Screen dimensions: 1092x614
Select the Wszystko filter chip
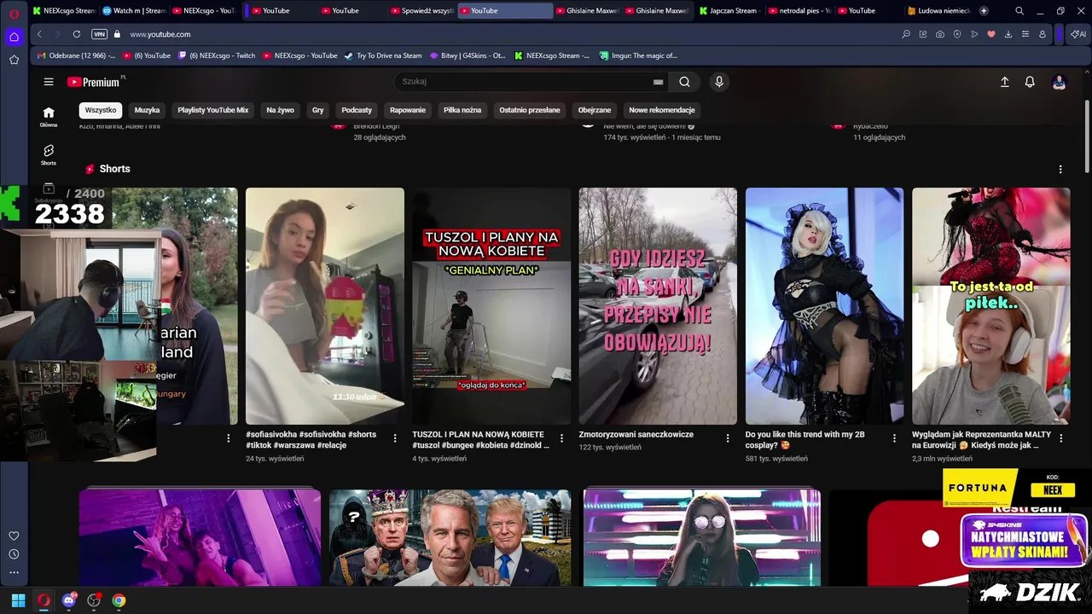[x=101, y=110]
